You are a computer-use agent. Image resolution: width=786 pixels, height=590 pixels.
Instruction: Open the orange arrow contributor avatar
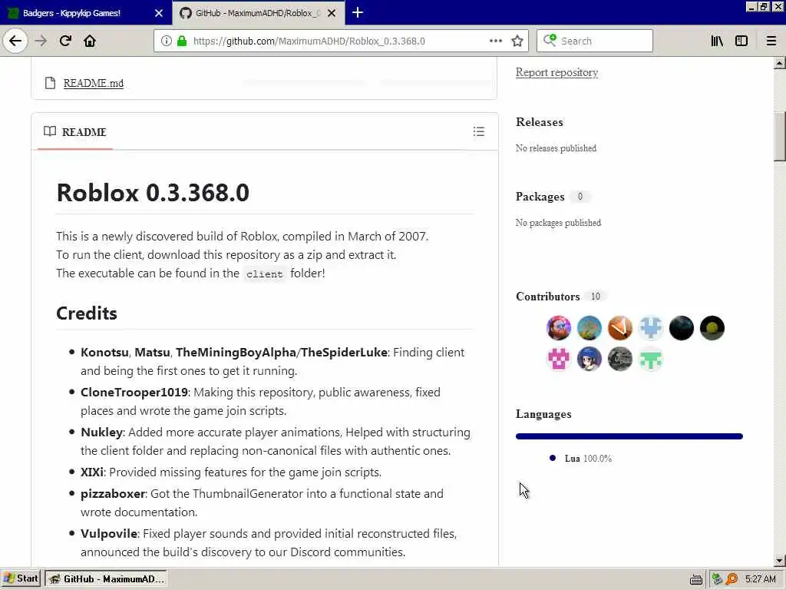[620, 328]
